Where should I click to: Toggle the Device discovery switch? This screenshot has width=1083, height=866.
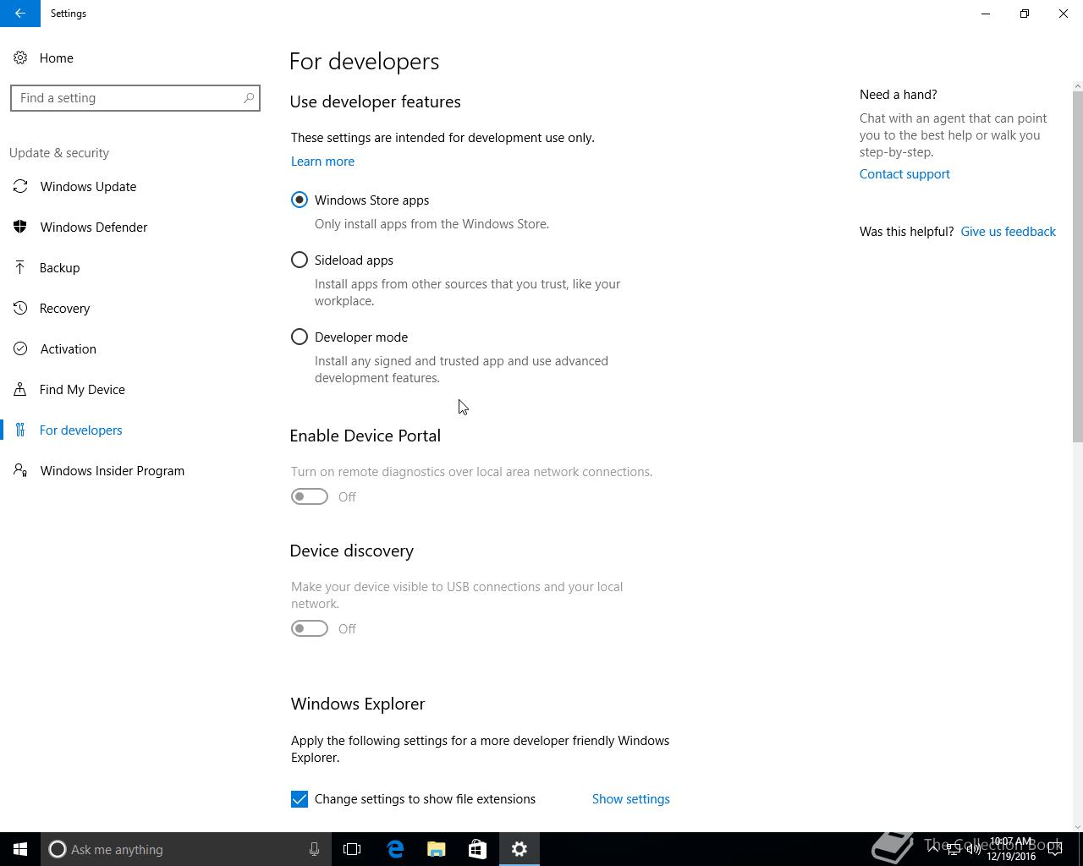pyautogui.click(x=310, y=628)
